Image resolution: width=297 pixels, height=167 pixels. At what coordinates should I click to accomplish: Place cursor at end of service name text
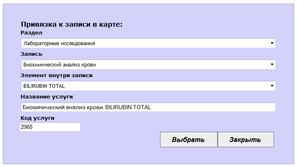pos(152,107)
